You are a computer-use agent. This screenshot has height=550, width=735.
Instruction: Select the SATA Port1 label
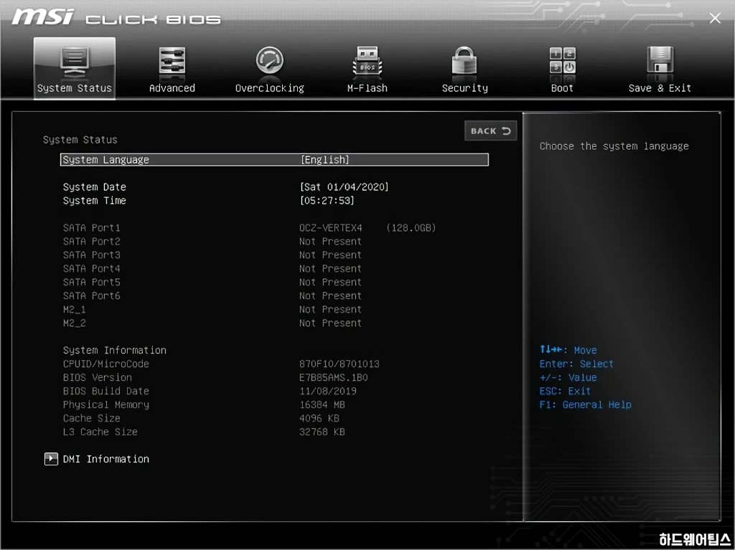coord(91,228)
